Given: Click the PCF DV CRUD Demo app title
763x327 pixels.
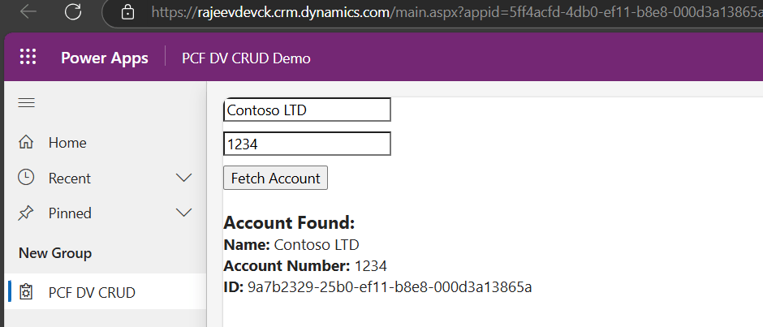Looking at the screenshot, I should coord(246,58).
